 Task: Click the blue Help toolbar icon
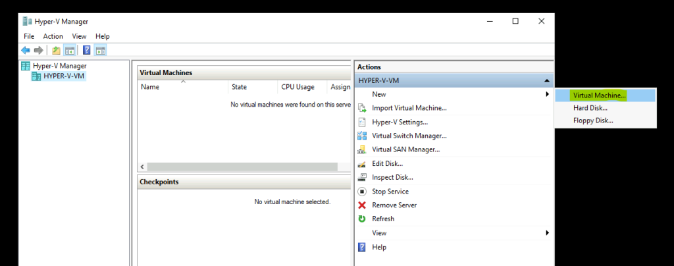click(x=87, y=51)
